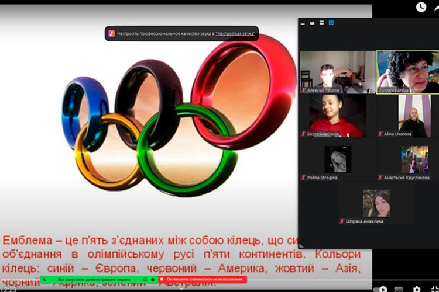Open YouTube player settings gear
Screen dimensions: 439x292
(417, 289)
